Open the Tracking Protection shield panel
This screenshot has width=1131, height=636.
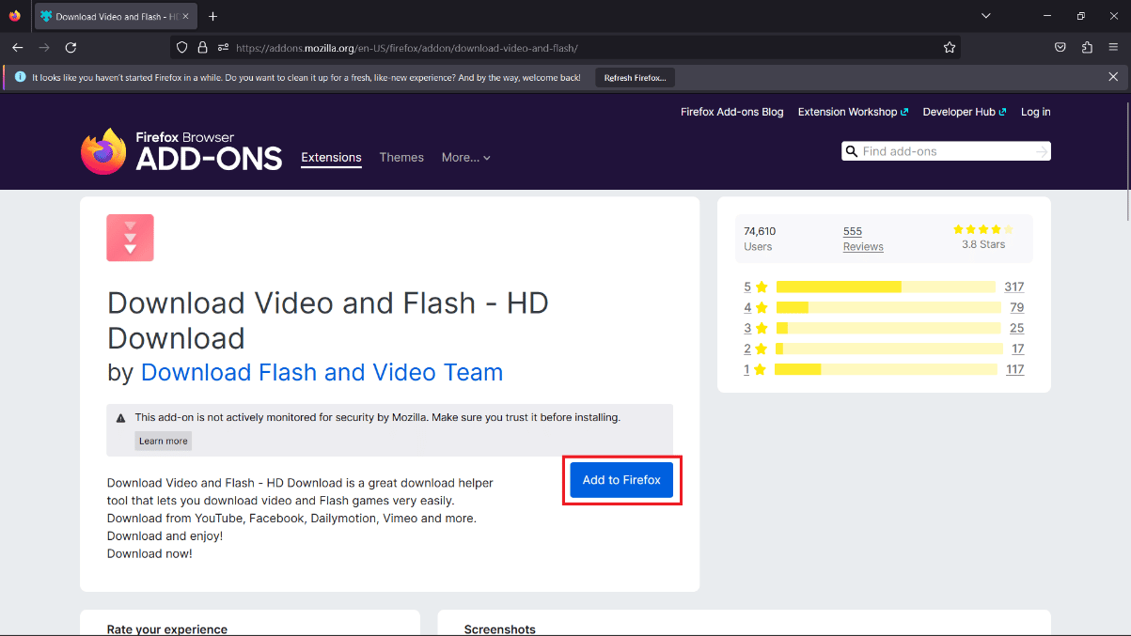pyautogui.click(x=180, y=47)
